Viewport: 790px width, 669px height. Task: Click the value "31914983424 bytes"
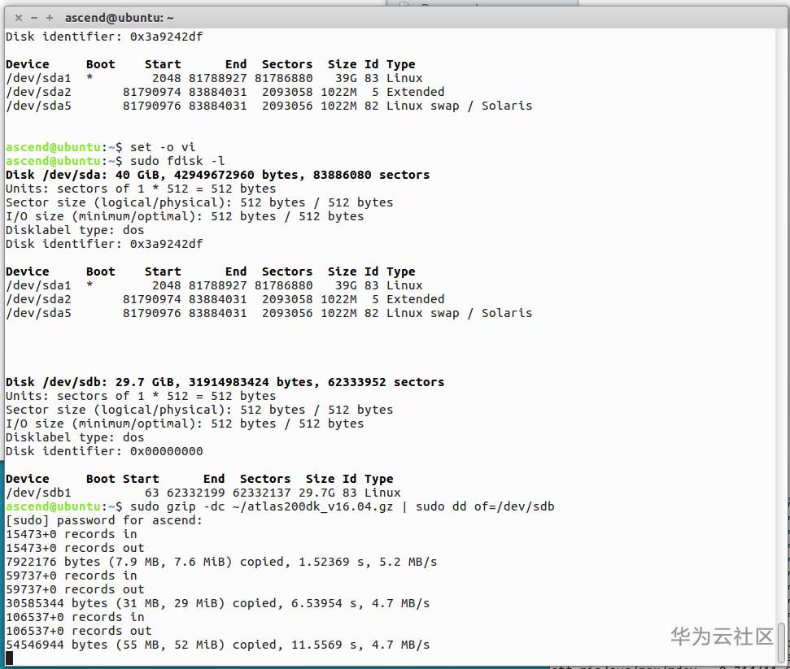coord(254,382)
